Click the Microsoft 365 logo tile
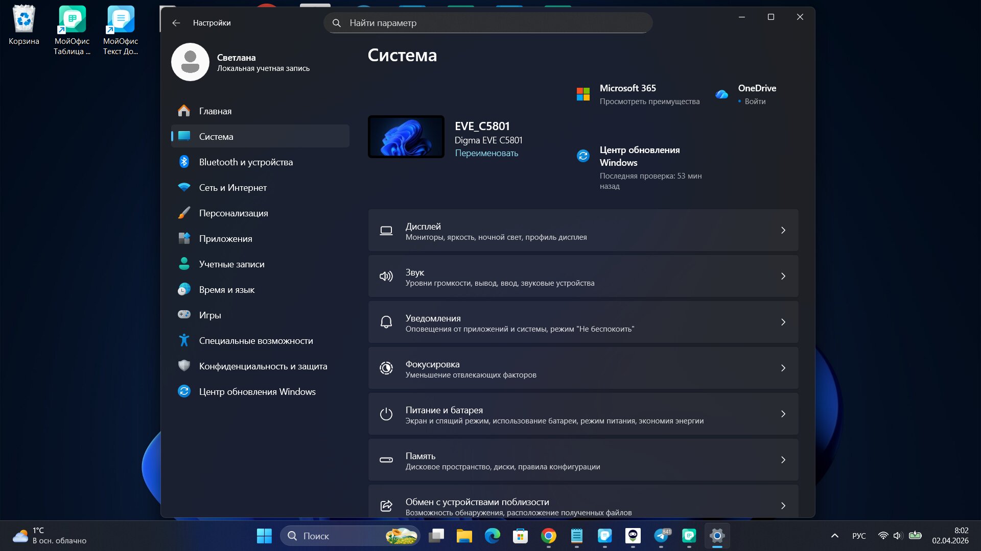The width and height of the screenshot is (981, 551). [x=583, y=94]
